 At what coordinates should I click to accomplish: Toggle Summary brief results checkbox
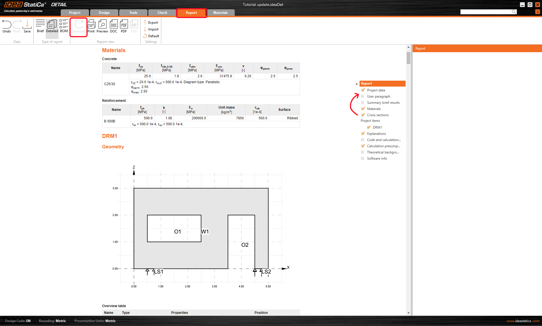(x=363, y=103)
